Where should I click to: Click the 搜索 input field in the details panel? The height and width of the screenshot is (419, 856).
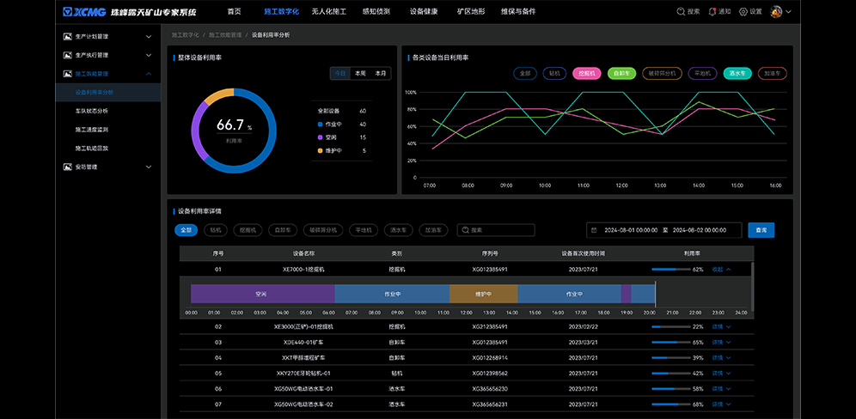[x=500, y=230]
